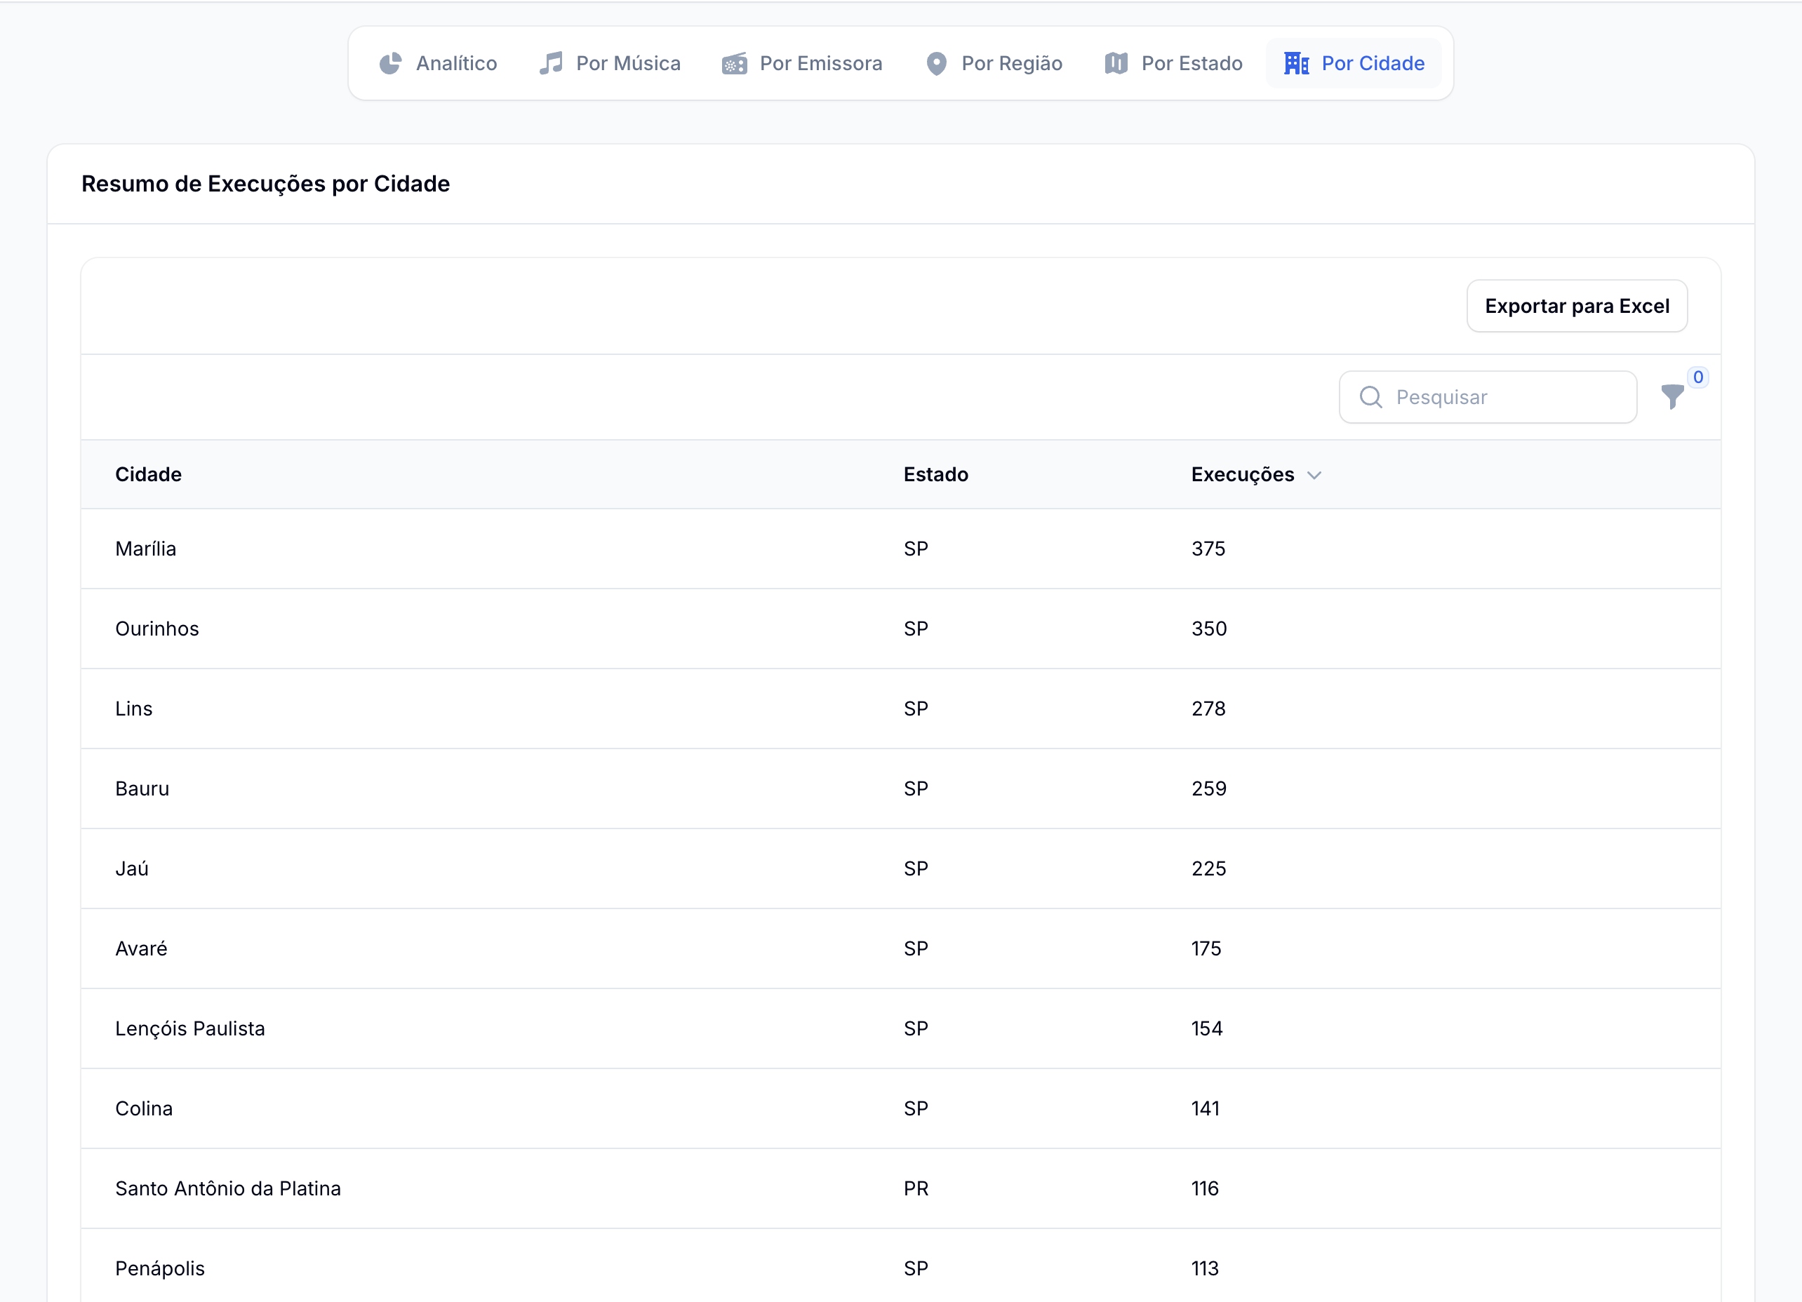Toggle Execuções sort chevron
This screenshot has height=1302, width=1802.
(x=1314, y=475)
